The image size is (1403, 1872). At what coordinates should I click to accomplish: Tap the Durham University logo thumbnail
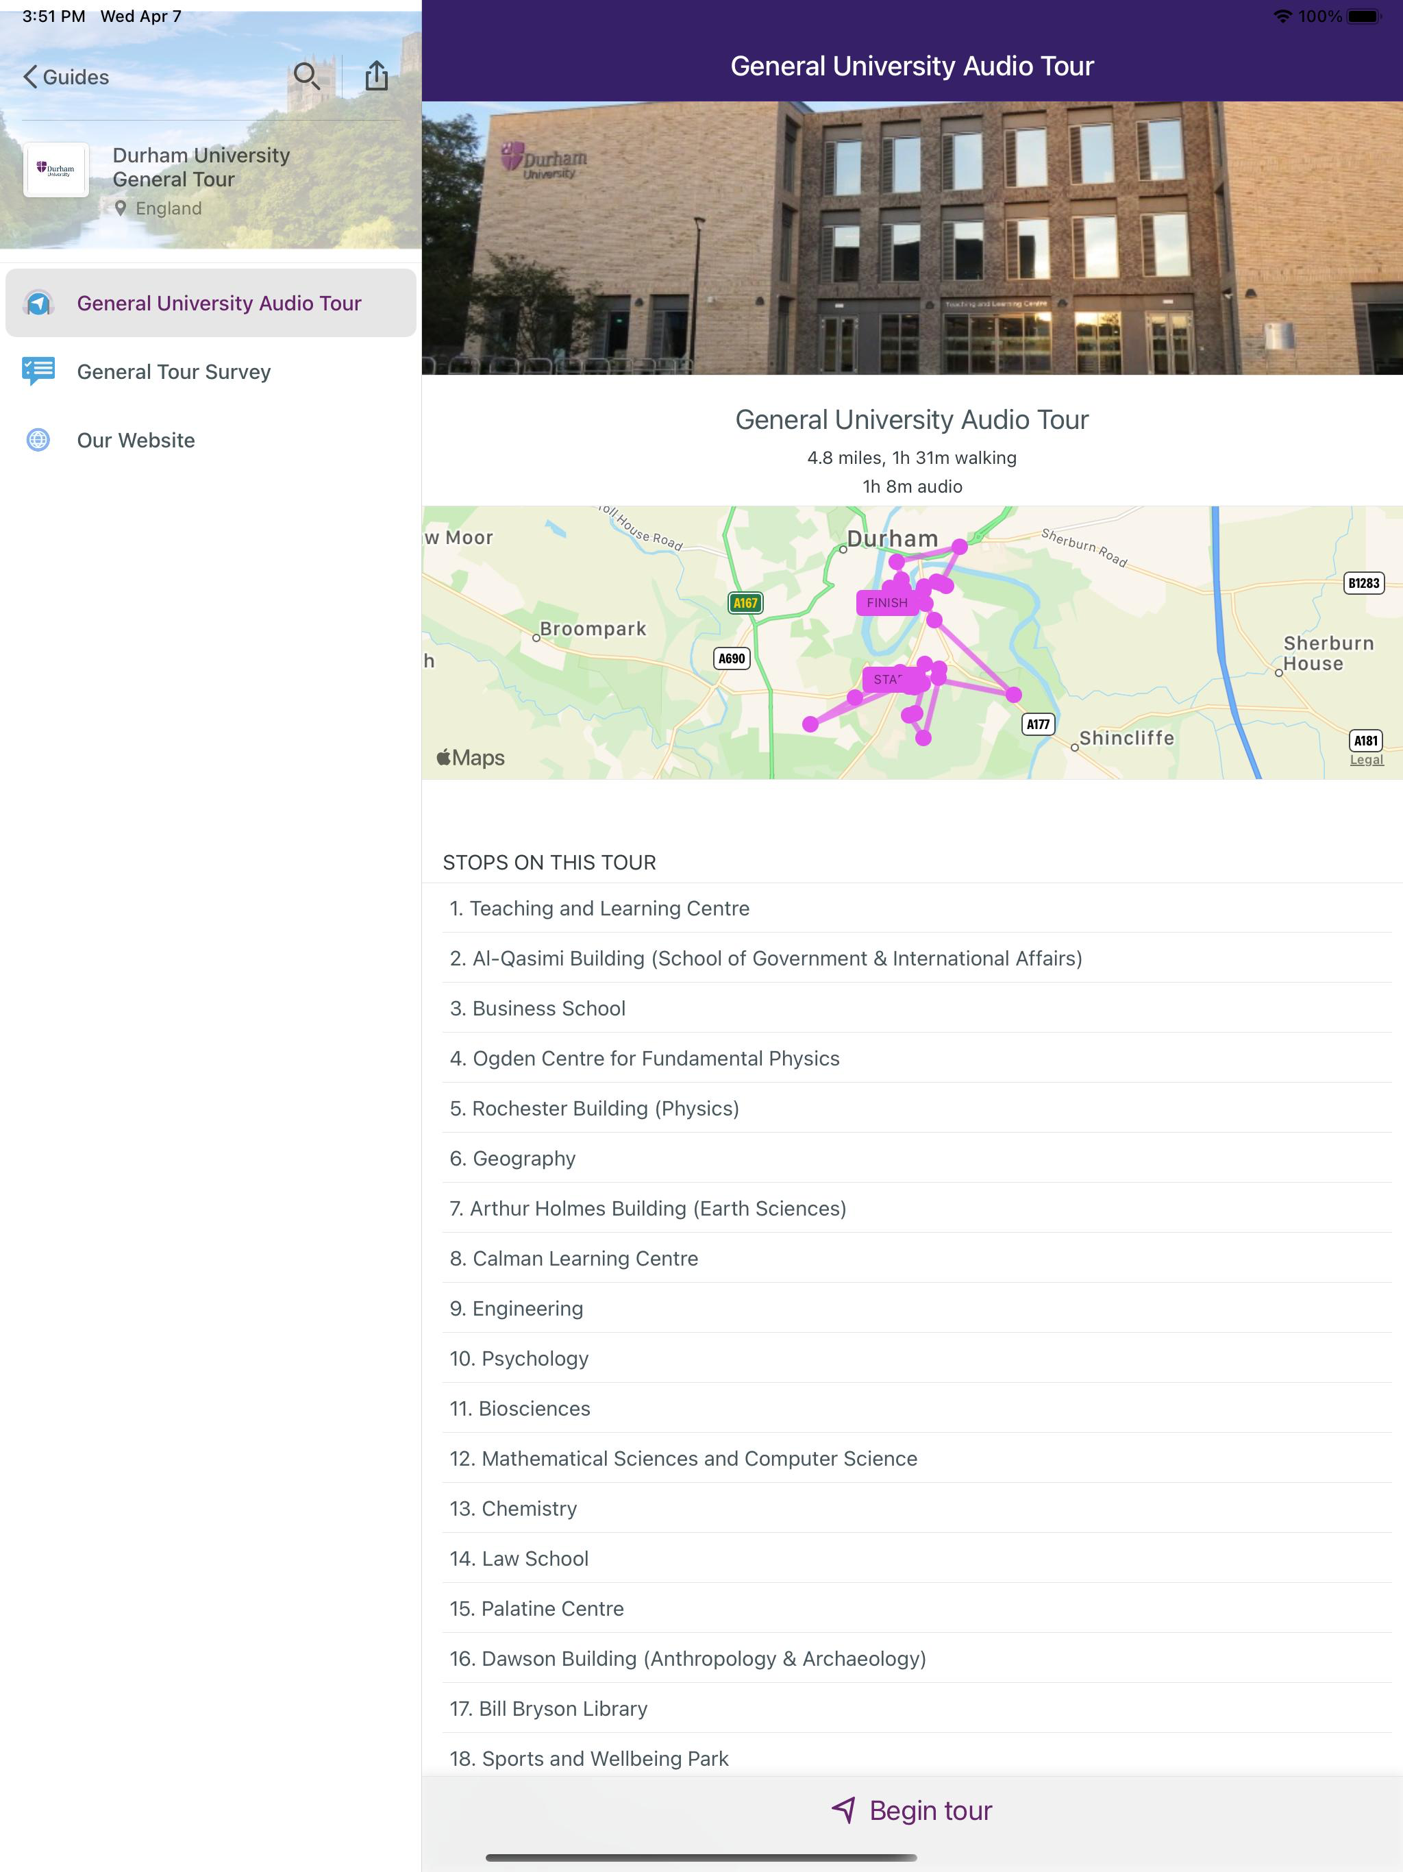click(56, 170)
